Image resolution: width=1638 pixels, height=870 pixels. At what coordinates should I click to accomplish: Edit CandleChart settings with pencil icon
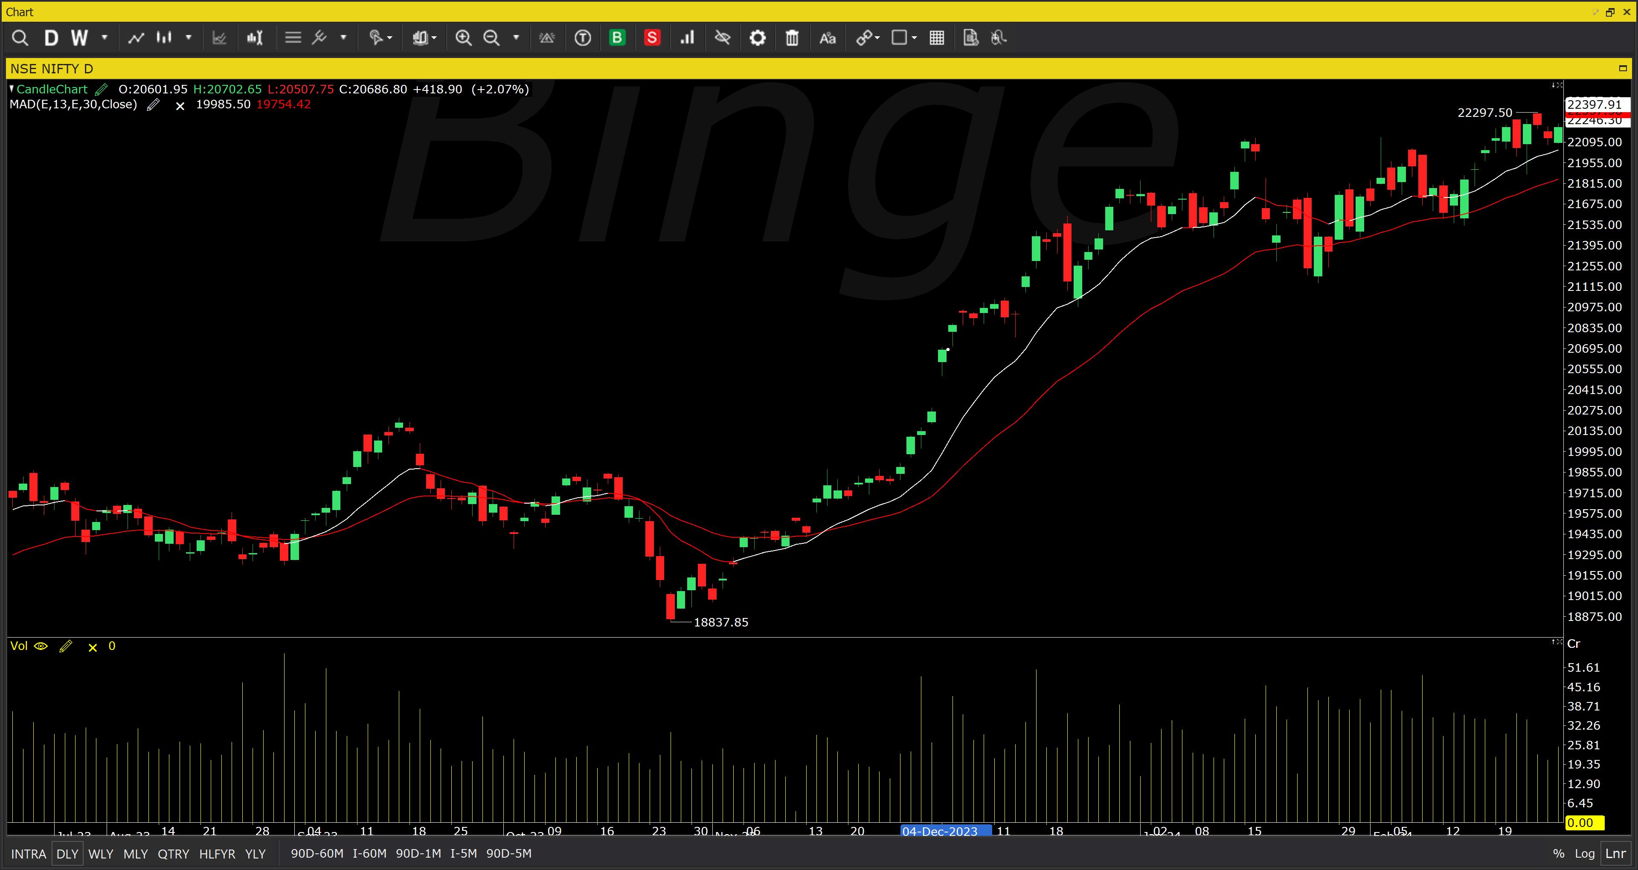point(101,90)
